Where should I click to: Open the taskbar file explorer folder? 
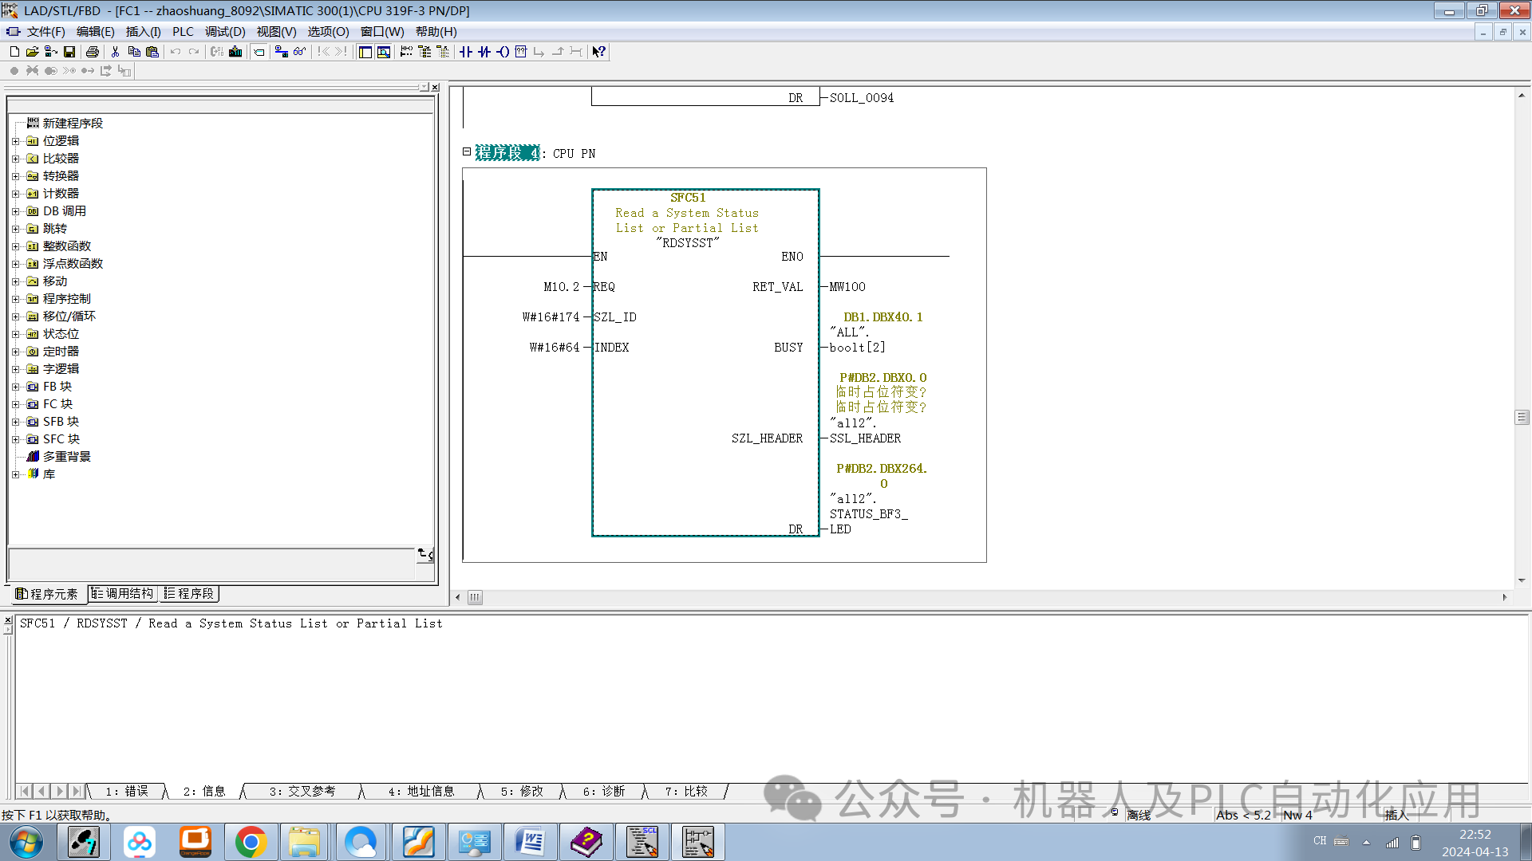coord(304,842)
